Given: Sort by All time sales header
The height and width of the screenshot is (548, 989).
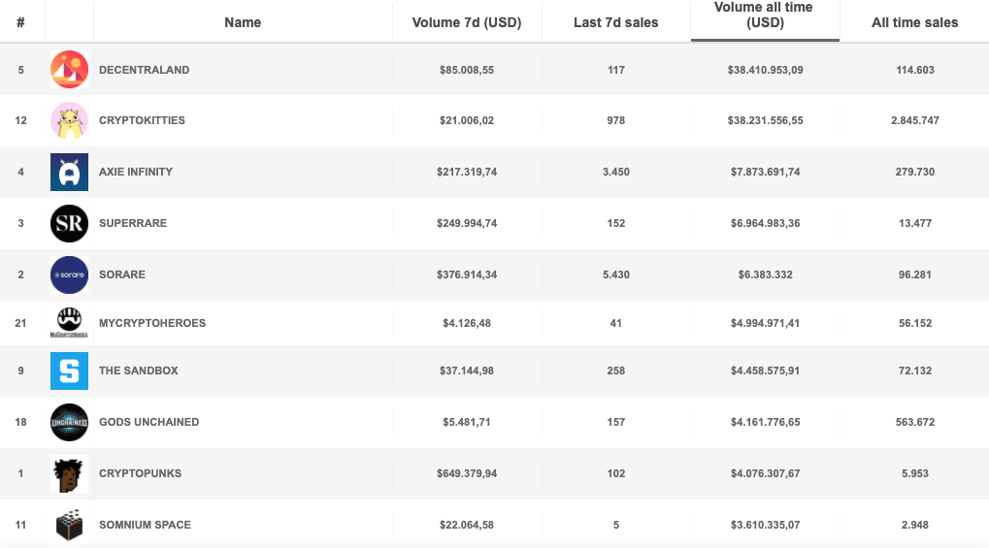Looking at the screenshot, I should (x=914, y=22).
